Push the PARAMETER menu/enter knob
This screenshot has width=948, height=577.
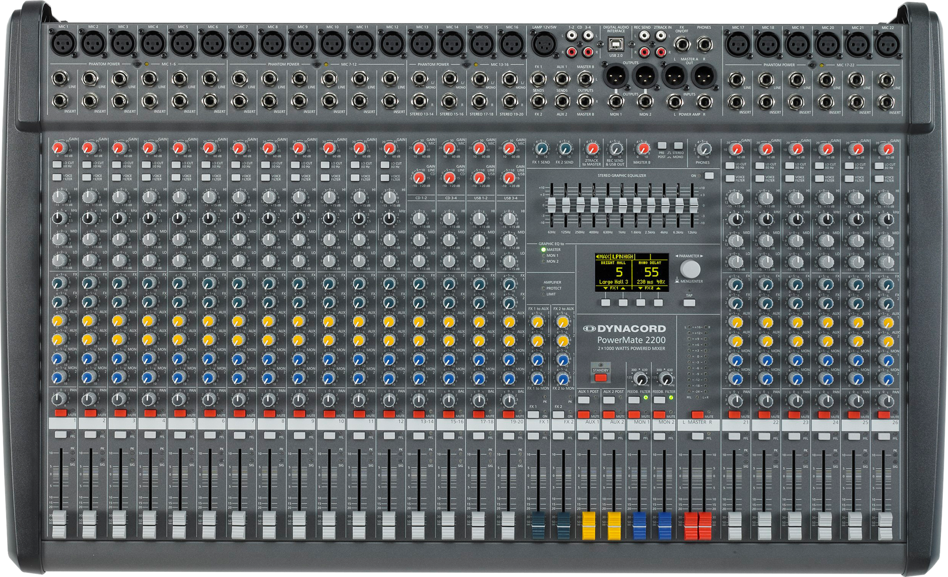click(689, 268)
